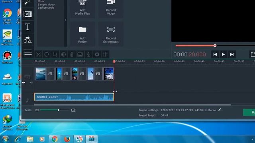The height and width of the screenshot is (143, 255).
Task: Click the zoom out scale icon
Action: click(x=37, y=110)
